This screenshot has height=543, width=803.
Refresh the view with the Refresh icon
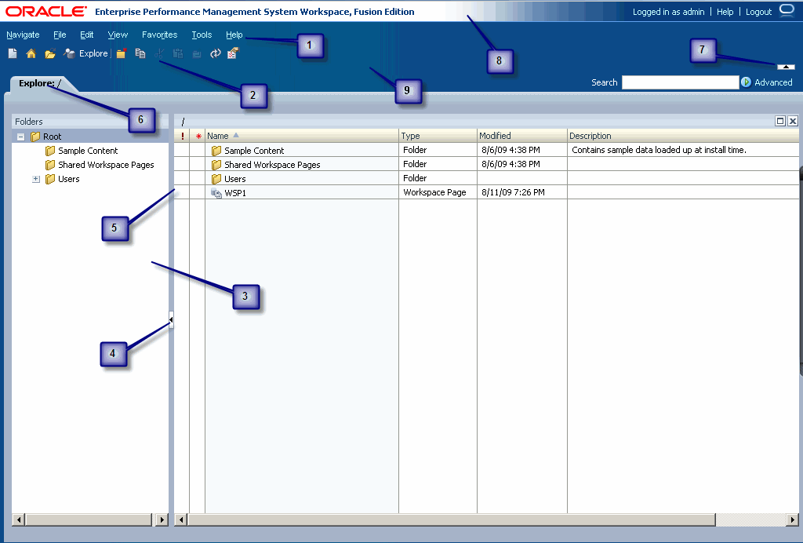pos(215,53)
